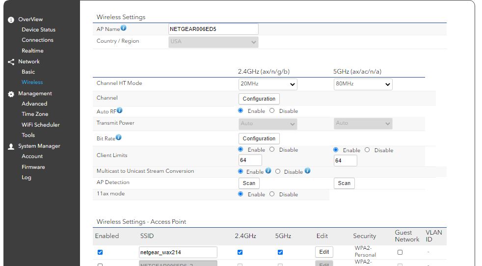This screenshot has width=482, height=266.
Task: Toggle 2.4GHz checkbox for netgear_wax214
Action: pos(240,252)
